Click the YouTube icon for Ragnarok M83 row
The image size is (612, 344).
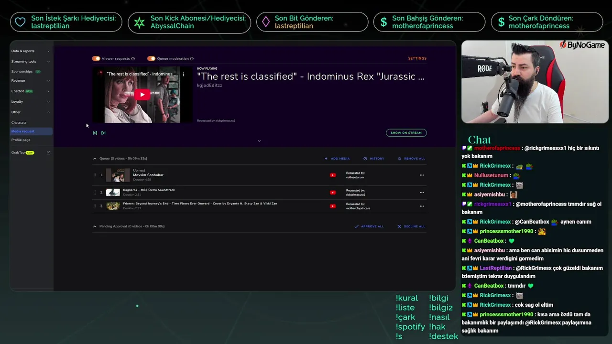click(333, 193)
